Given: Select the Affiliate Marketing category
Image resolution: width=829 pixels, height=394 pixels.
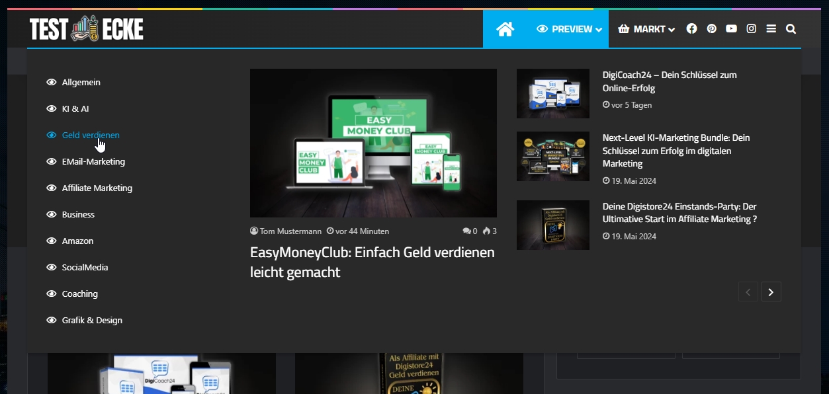Looking at the screenshot, I should pyautogui.click(x=89, y=188).
